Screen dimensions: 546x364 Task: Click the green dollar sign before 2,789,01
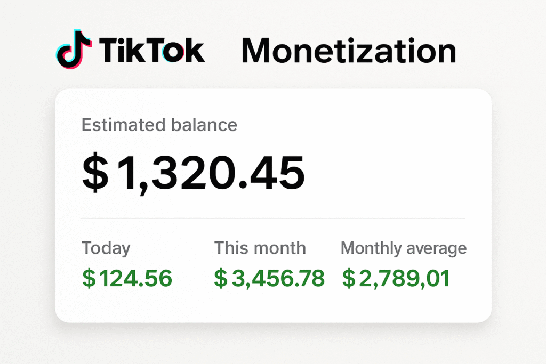click(x=348, y=278)
